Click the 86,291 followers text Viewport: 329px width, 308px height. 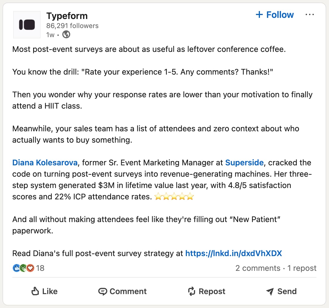coord(72,26)
